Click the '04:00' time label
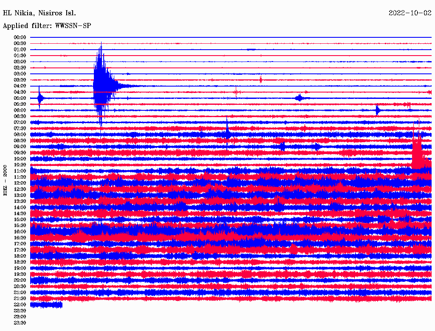435x331 pixels. click(20, 86)
